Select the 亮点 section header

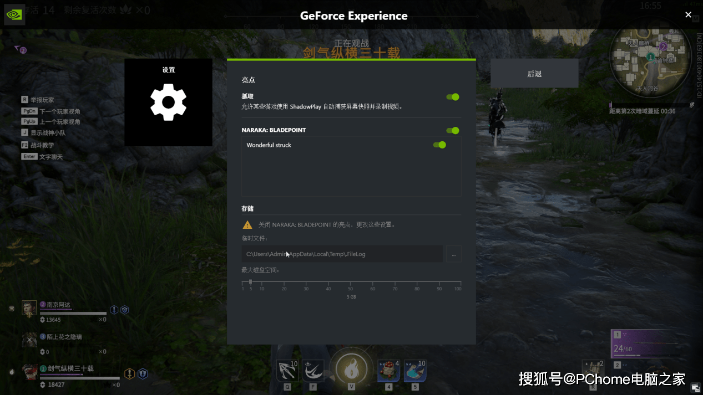[248, 80]
